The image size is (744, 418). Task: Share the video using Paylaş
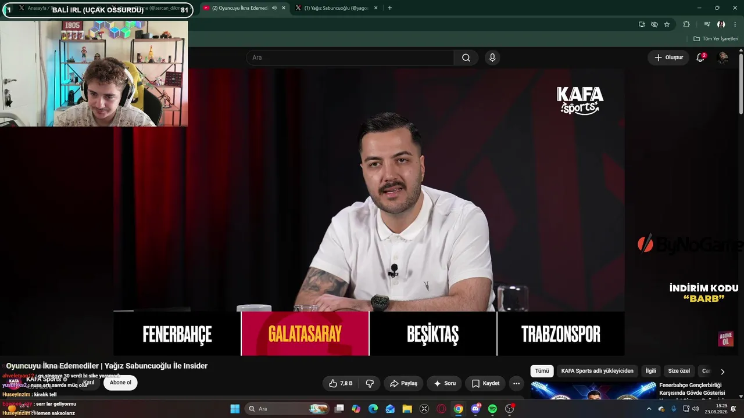[403, 383]
